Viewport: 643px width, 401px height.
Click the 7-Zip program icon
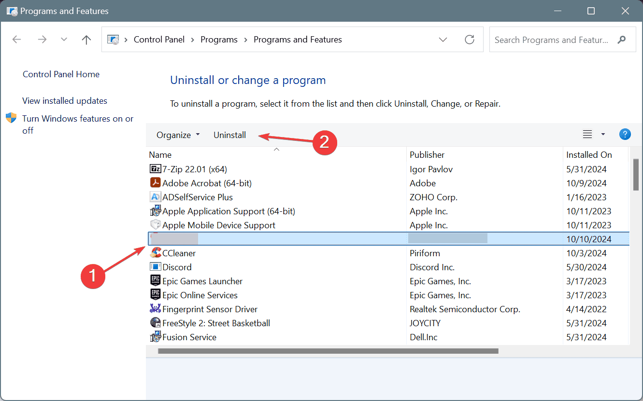coord(155,169)
